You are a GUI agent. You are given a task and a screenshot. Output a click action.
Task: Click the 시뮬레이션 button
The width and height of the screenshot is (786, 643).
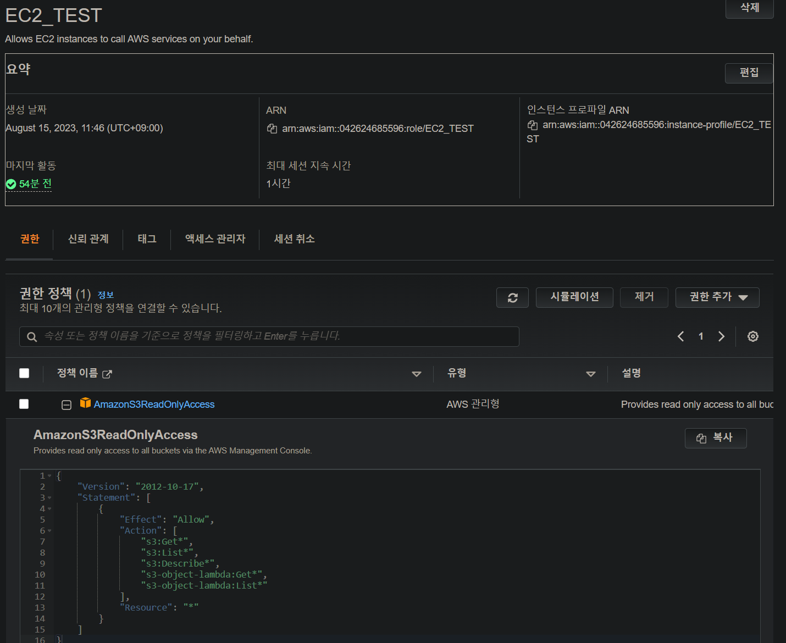tap(574, 297)
